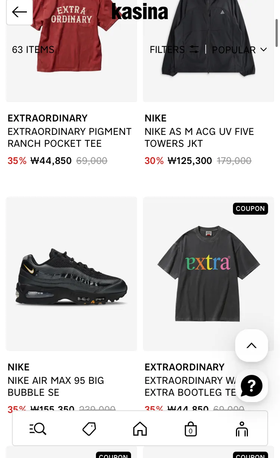Open Extraordinary Pigment Ranch Pocket Tee title
The image size is (280, 458).
pyautogui.click(x=69, y=138)
